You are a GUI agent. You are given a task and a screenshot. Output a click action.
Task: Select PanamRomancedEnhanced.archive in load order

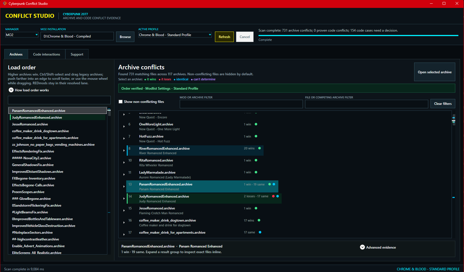58,110
